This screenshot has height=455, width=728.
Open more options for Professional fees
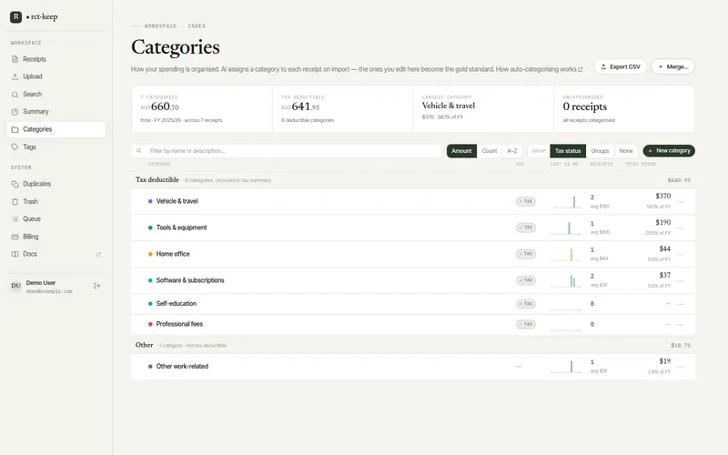click(680, 325)
